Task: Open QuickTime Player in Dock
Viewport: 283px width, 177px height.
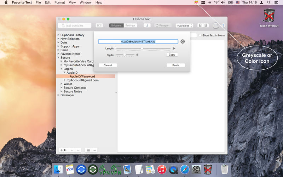Action: click(x=173, y=170)
